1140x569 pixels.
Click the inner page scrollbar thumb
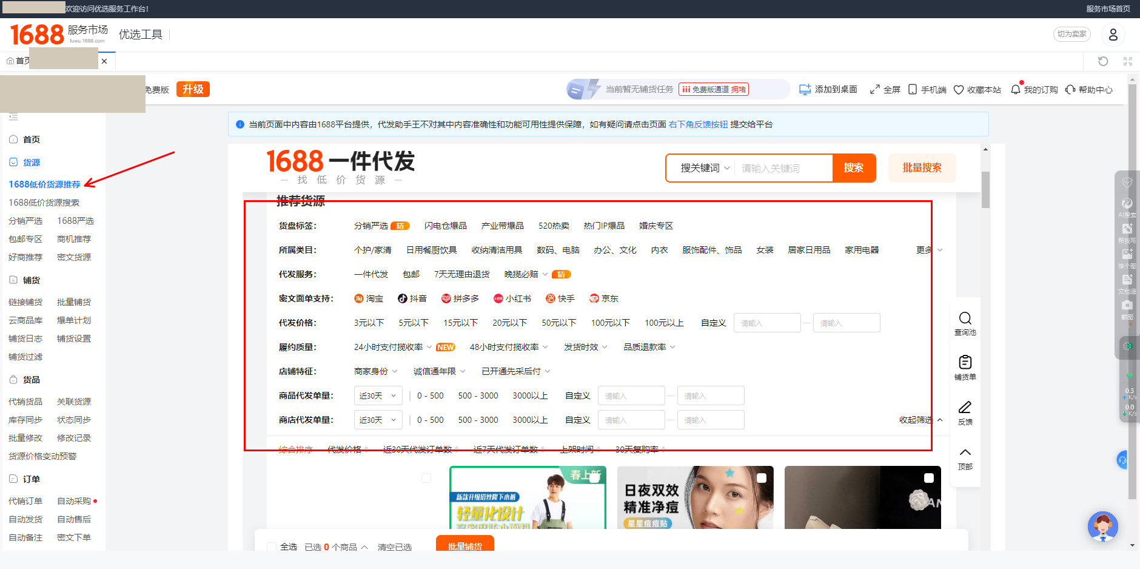coord(985,190)
